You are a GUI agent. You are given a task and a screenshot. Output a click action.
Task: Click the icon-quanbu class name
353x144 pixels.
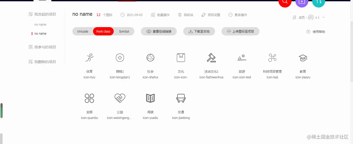point(89,118)
